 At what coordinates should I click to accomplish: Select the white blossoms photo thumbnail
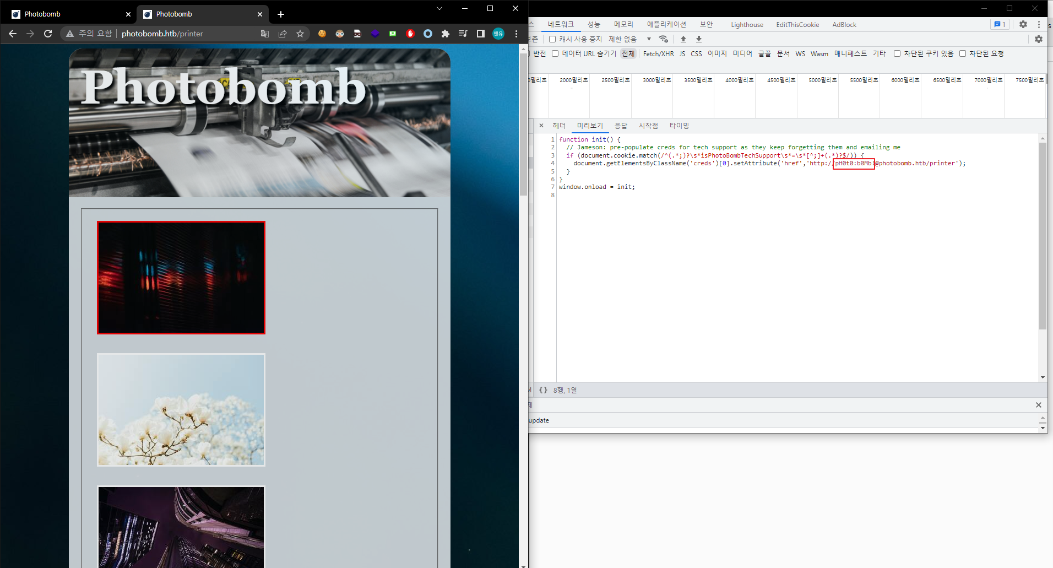tap(181, 410)
